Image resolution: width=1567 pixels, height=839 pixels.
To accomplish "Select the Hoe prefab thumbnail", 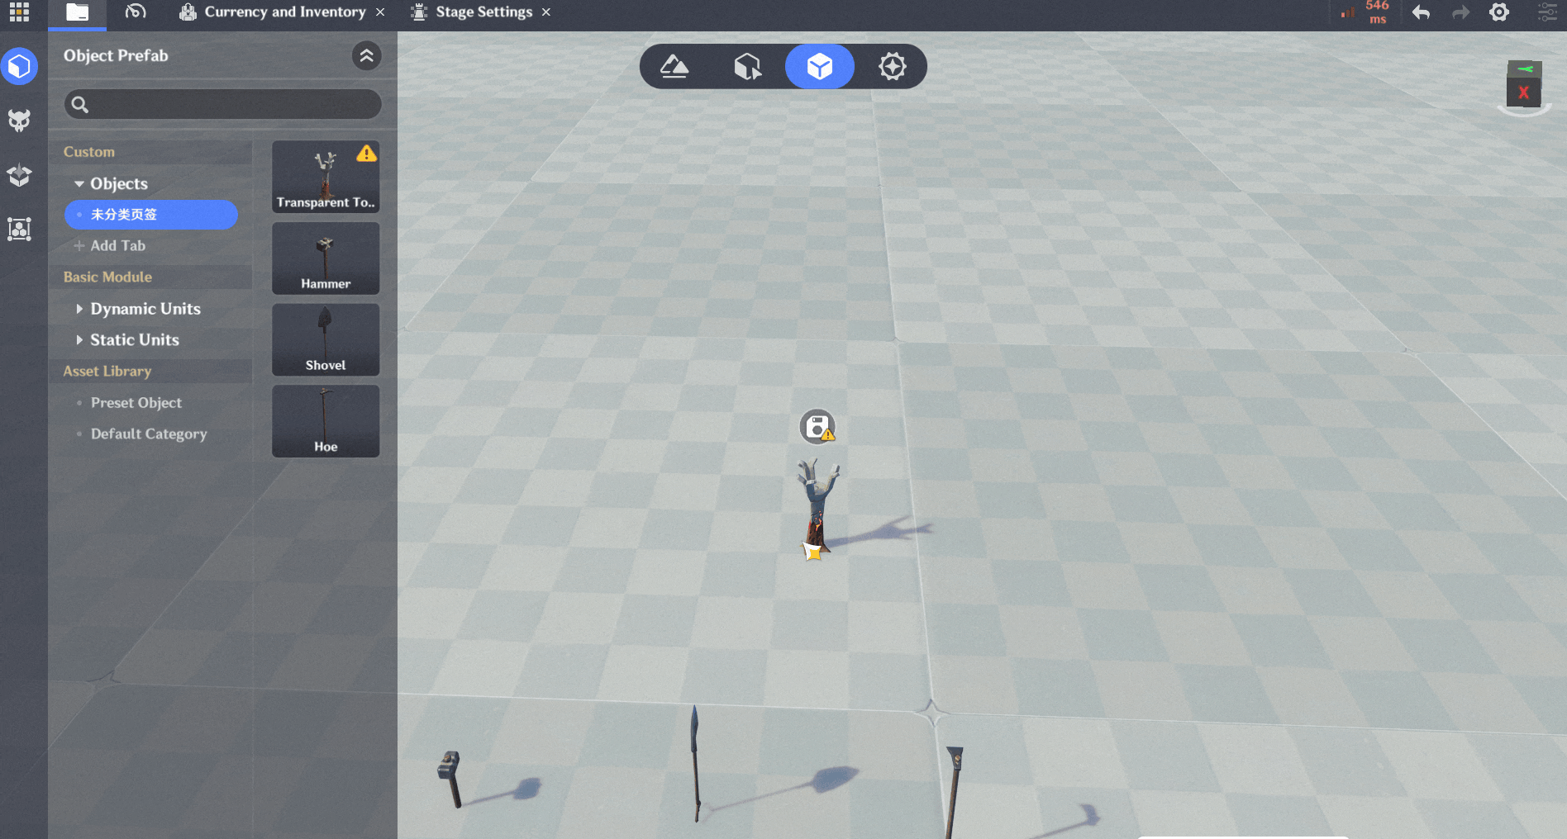I will [x=326, y=421].
